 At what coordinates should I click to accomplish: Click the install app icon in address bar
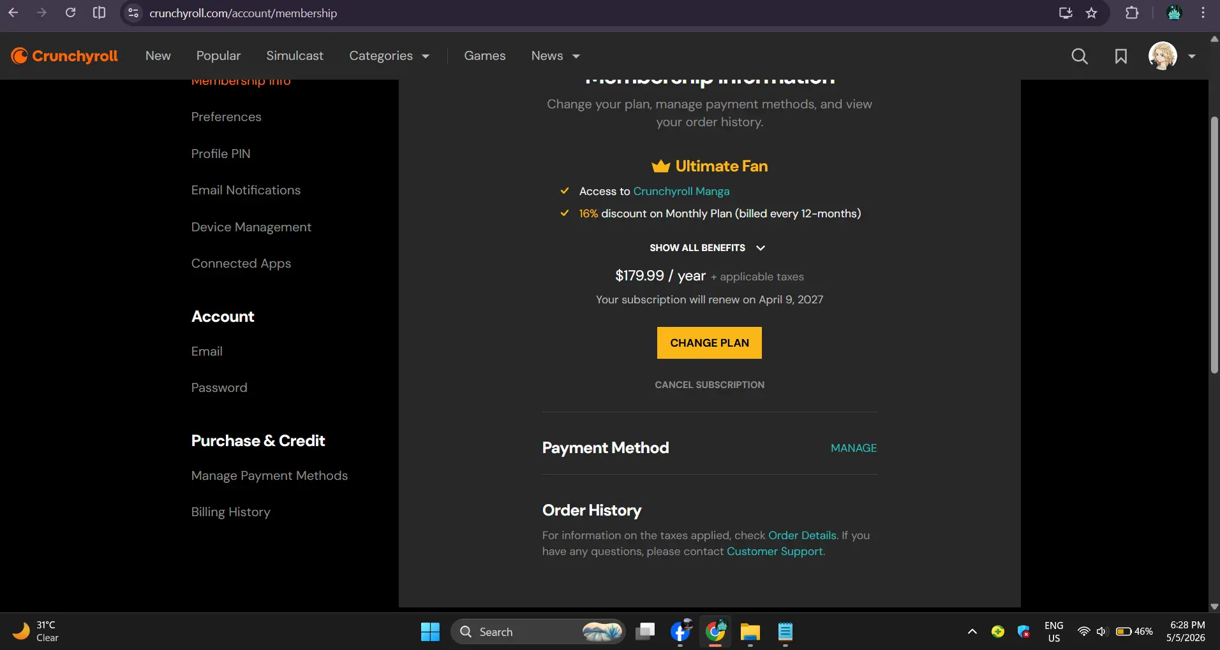[x=1066, y=13]
